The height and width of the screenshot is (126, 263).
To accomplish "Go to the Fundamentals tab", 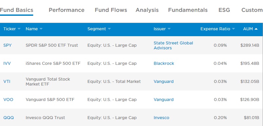I will tap(188, 10).
